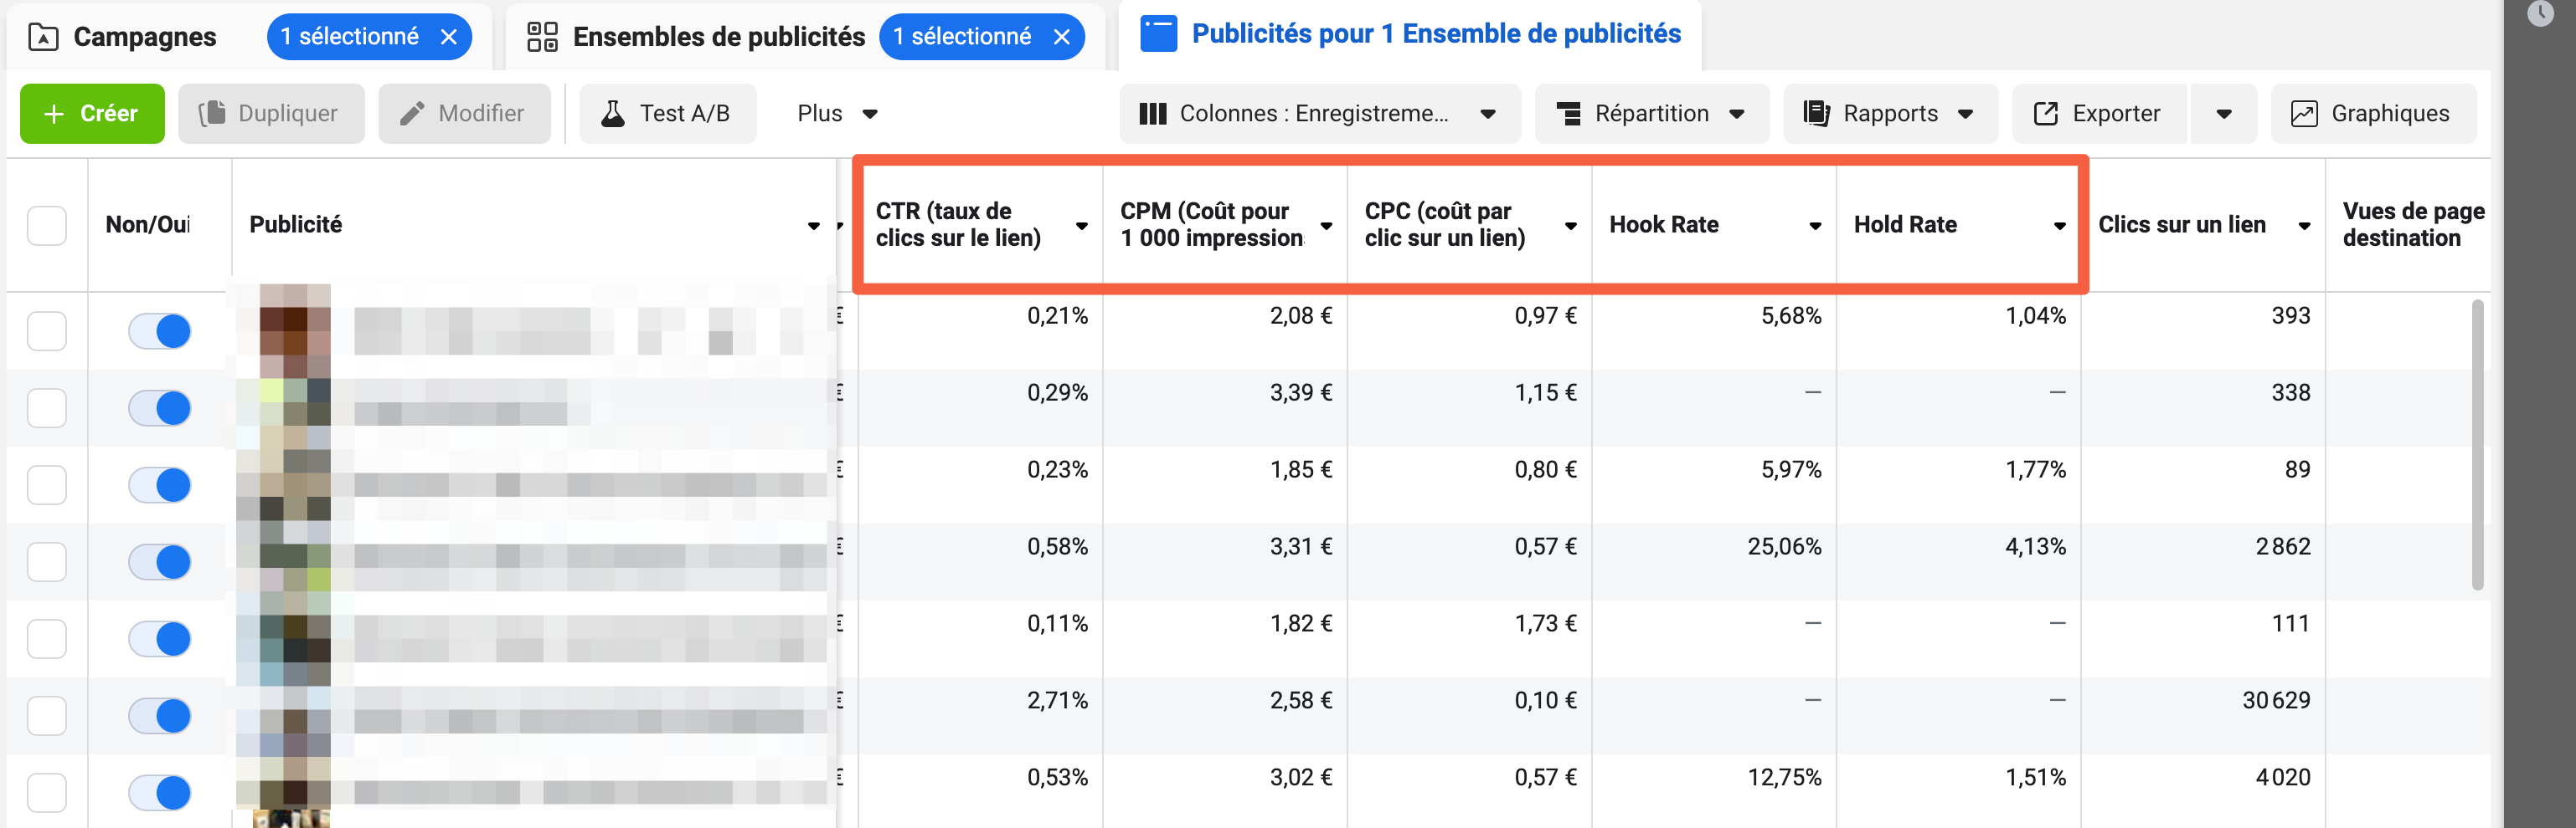This screenshot has width=2576, height=828.
Task: Click the vertical scrollbar of the table
Action: click(2477, 444)
